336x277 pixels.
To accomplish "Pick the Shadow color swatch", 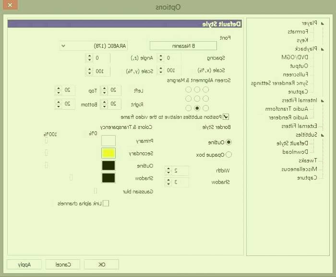I will 108,178.
